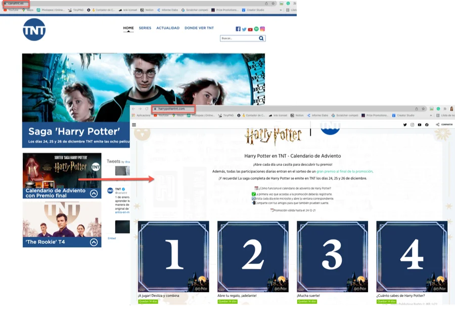Screen dimensions: 455x315
Task: Open Twitter icon on Harry Potter promo header
Action: click(405, 125)
